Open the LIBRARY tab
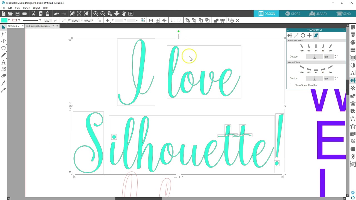This screenshot has width=356, height=200. pos(318,14)
